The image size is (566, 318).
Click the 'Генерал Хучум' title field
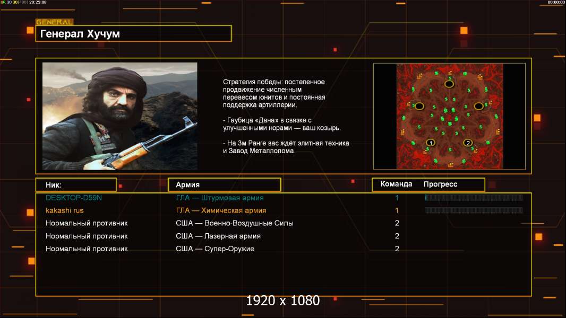[x=134, y=33]
